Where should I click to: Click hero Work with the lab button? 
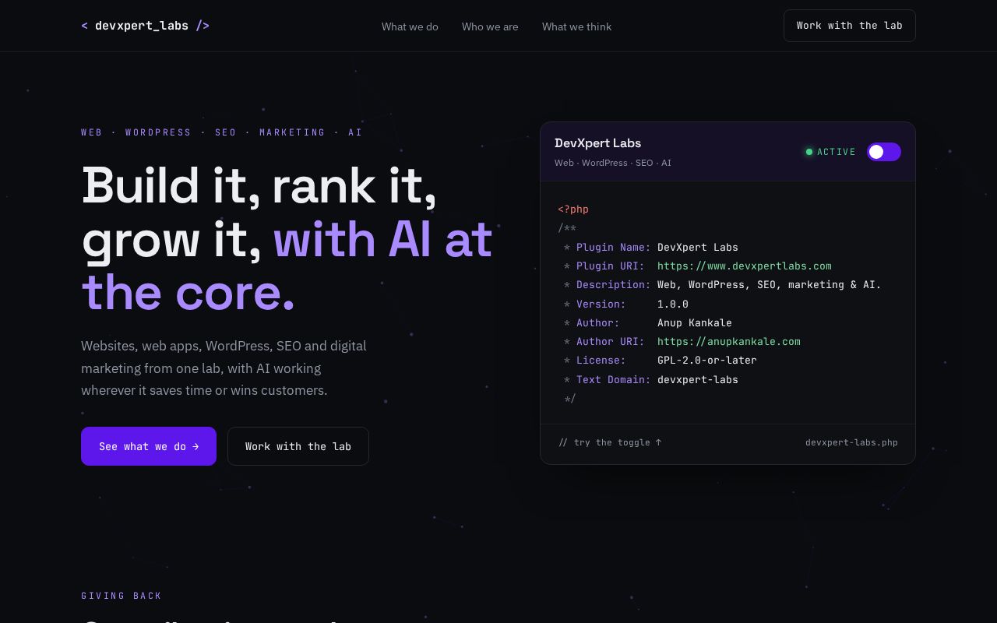pyautogui.click(x=298, y=446)
